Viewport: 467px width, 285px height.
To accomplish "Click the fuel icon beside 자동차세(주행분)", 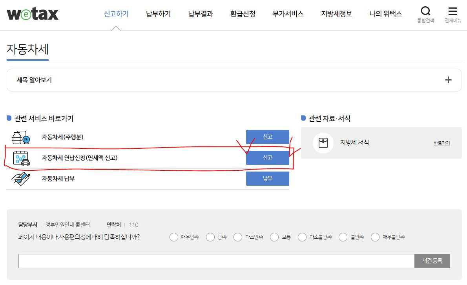I will click(x=20, y=137).
